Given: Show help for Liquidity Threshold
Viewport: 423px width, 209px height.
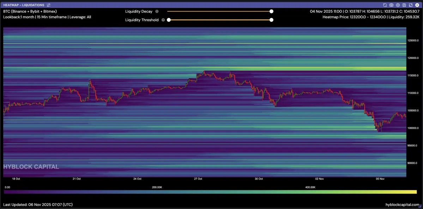Looking at the screenshot, I should pyautogui.click(x=163, y=20).
